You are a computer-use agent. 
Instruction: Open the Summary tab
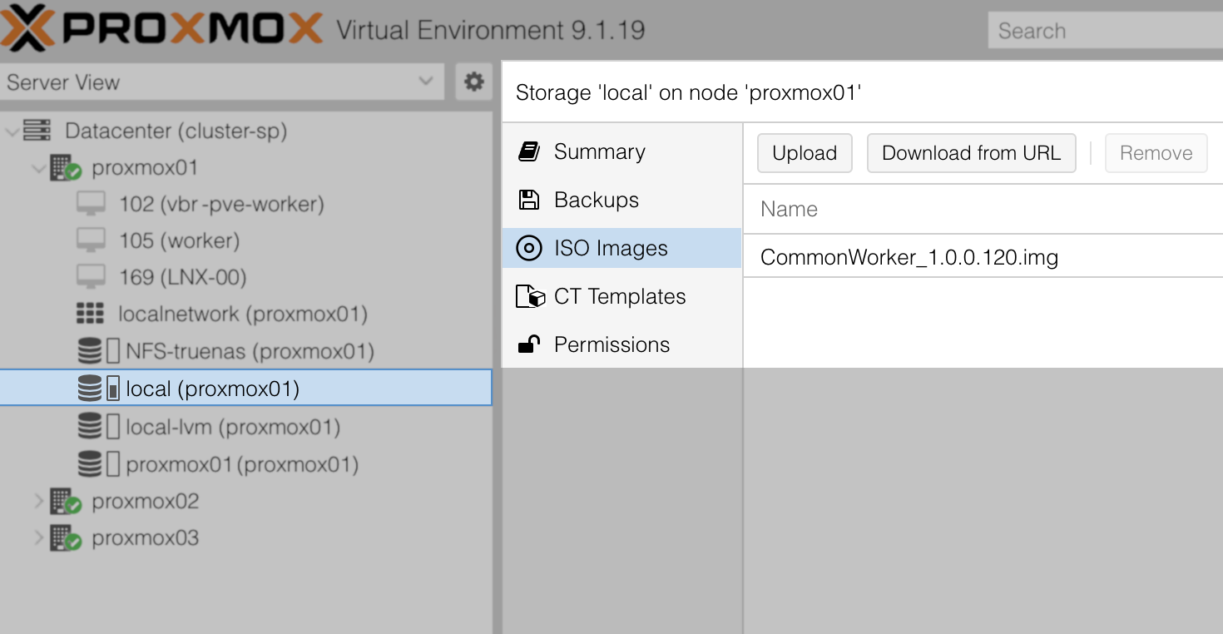coord(621,151)
